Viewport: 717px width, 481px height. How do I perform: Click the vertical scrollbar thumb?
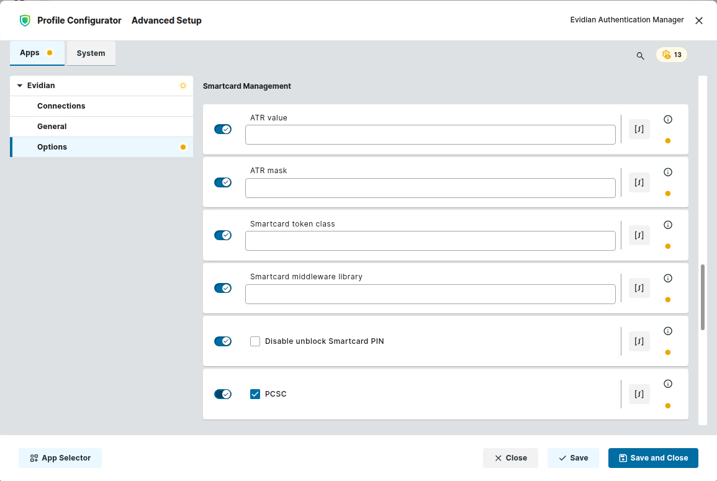click(x=703, y=297)
